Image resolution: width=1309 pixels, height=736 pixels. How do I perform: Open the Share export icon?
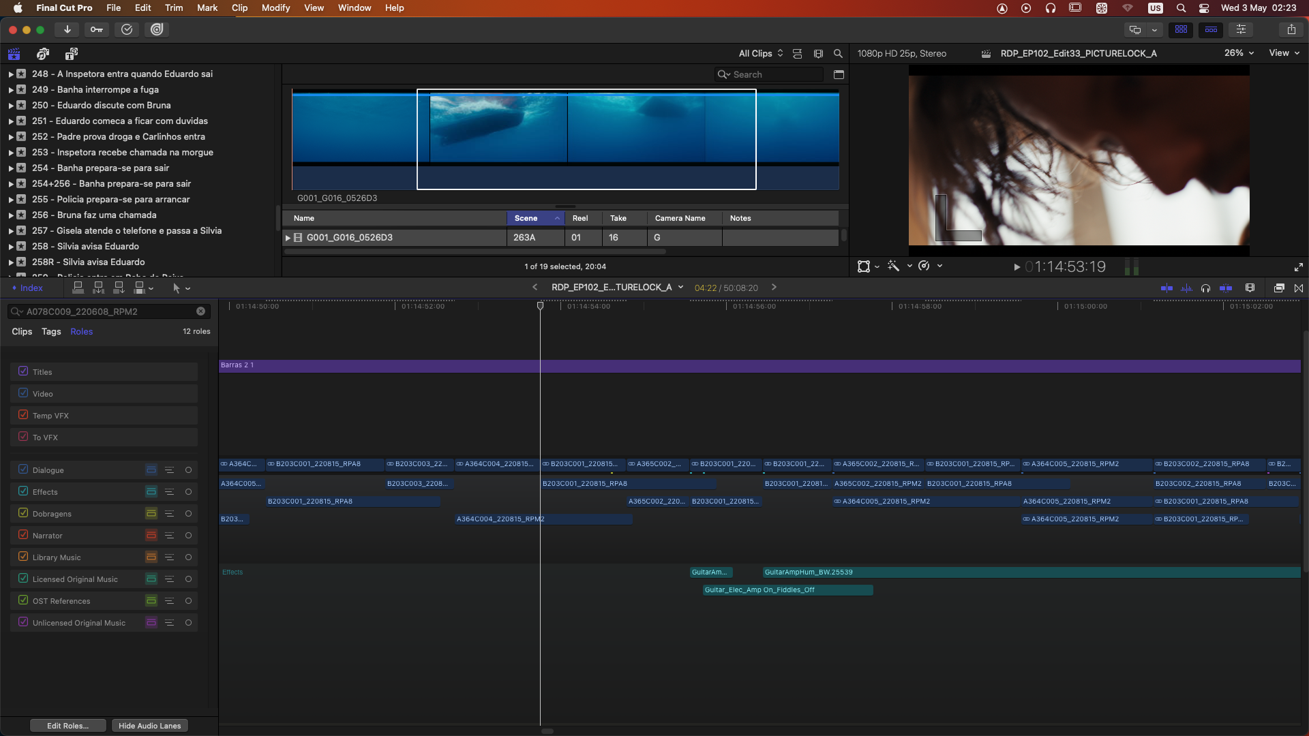(1291, 29)
